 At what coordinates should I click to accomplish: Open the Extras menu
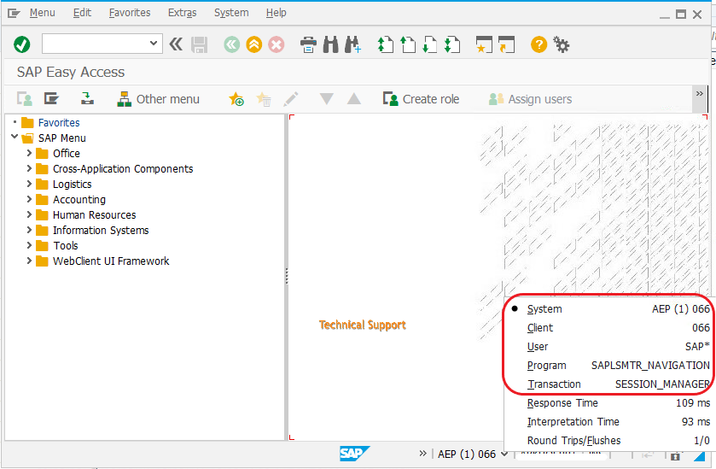tap(182, 13)
